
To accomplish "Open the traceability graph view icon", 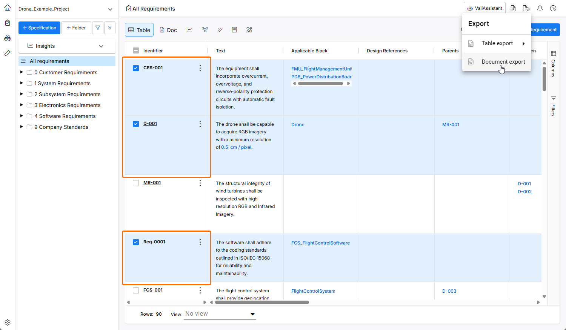I will [x=205, y=30].
